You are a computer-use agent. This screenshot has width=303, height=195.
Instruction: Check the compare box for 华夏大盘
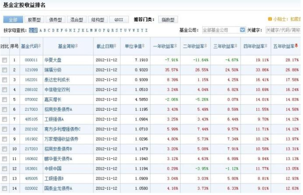pyautogui.click(x=4, y=60)
